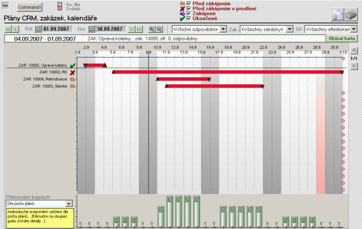Open the 'Dle počtu plánů' dropdown

69,204
